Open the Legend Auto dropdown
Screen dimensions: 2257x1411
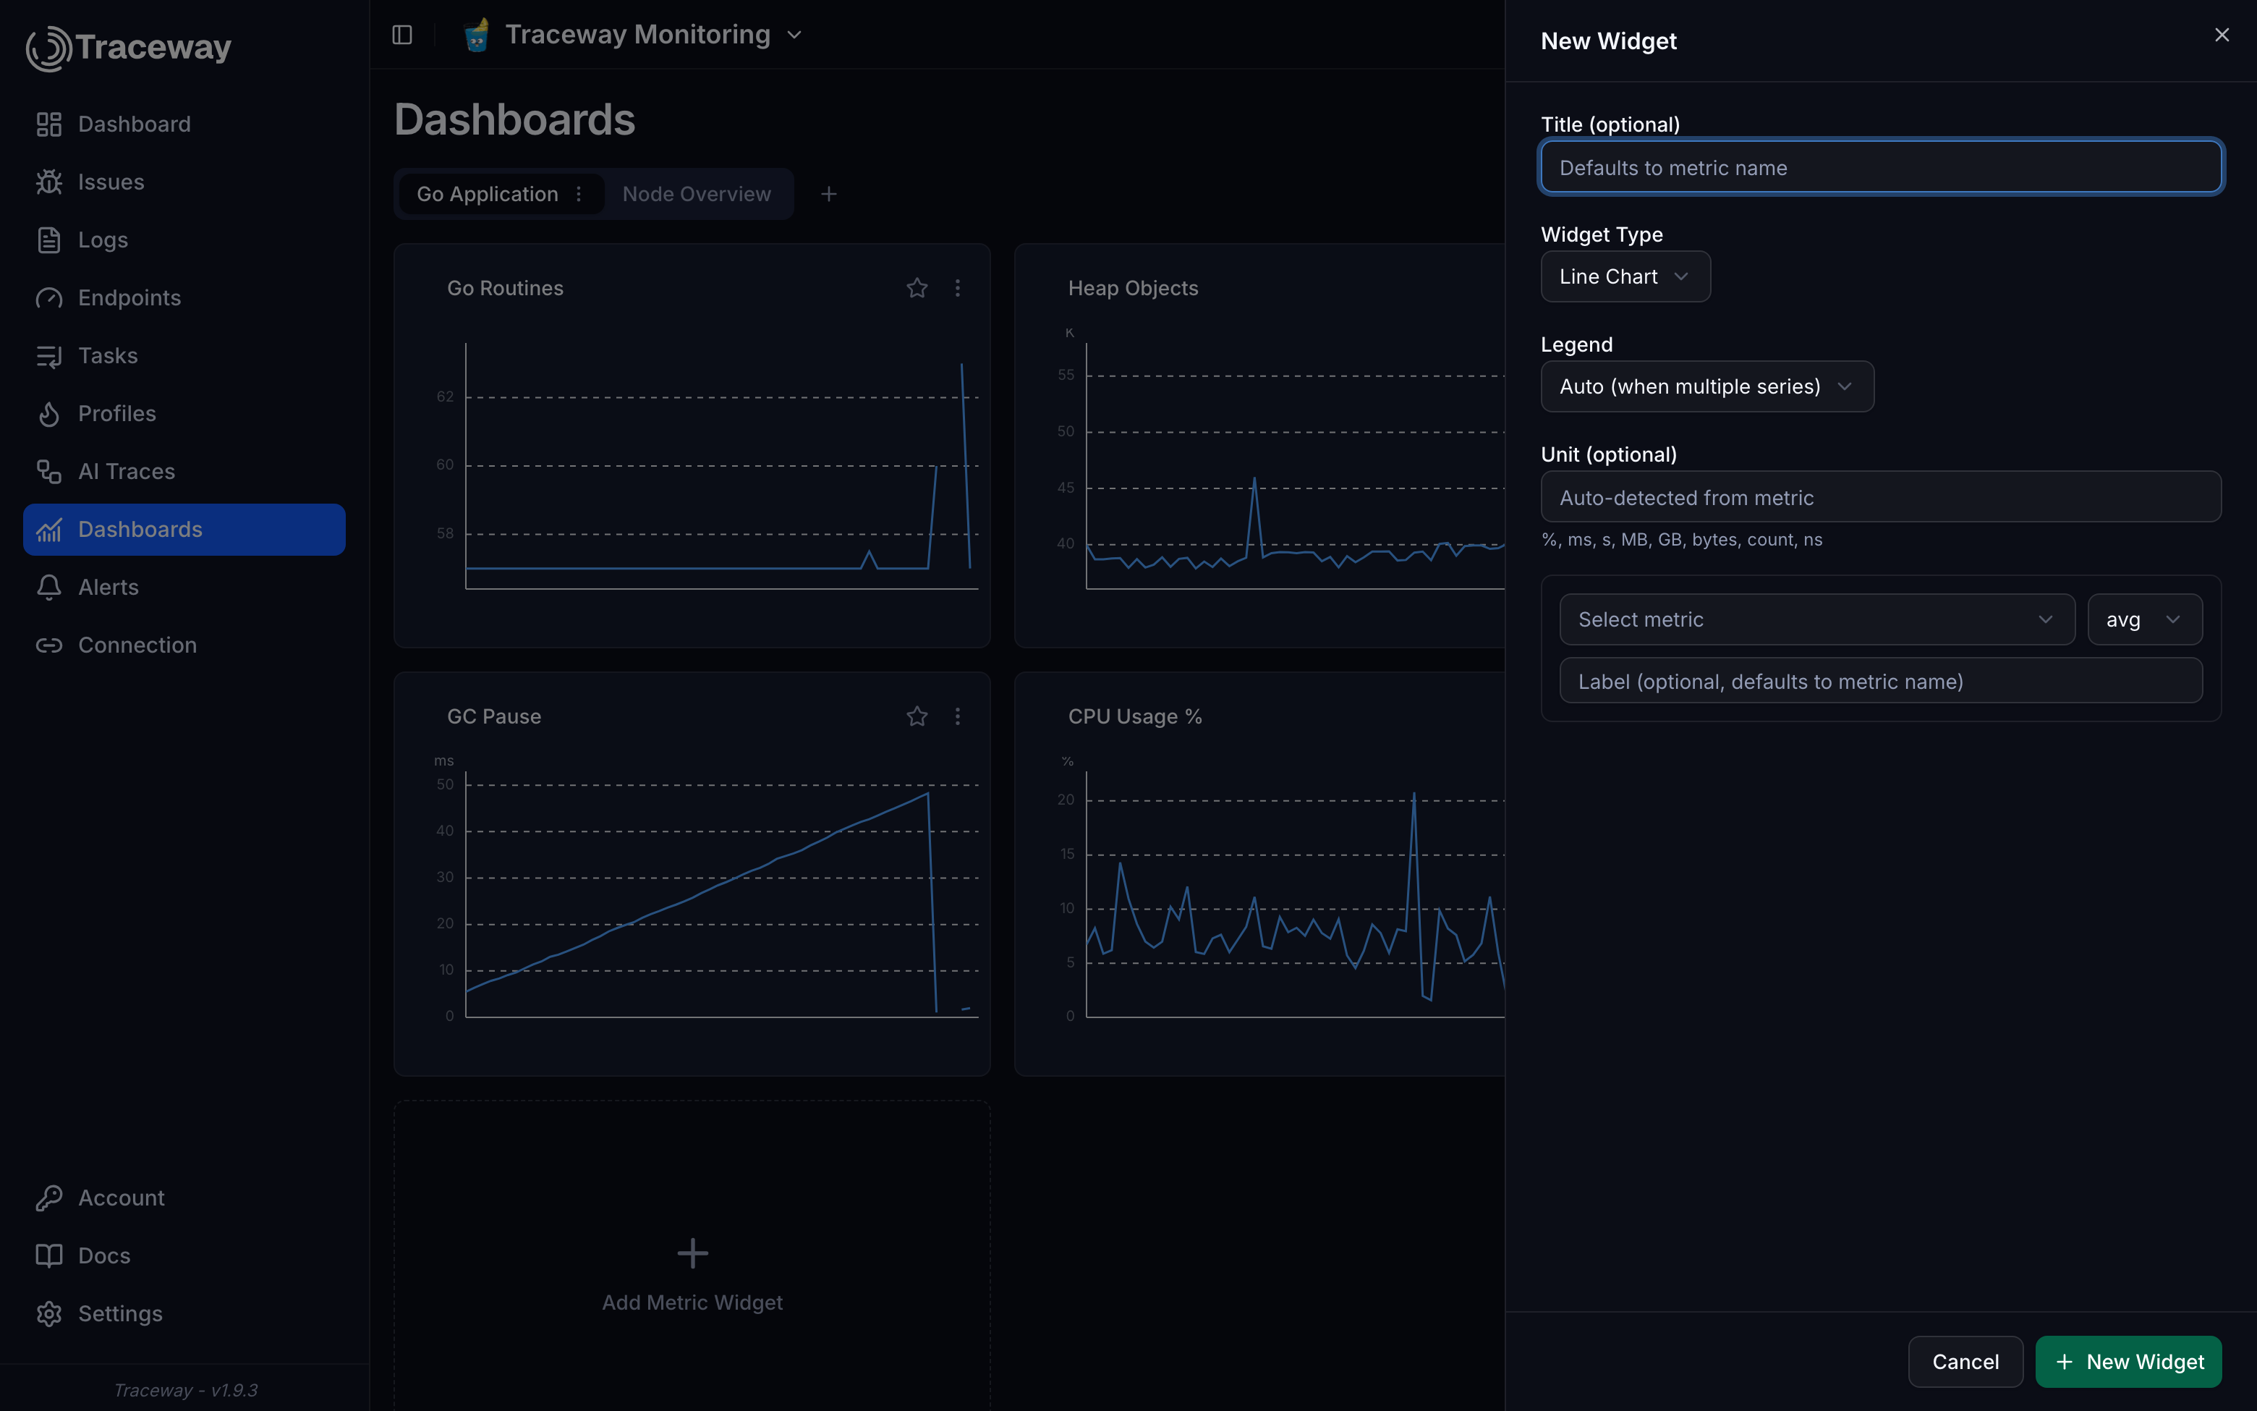[1706, 386]
